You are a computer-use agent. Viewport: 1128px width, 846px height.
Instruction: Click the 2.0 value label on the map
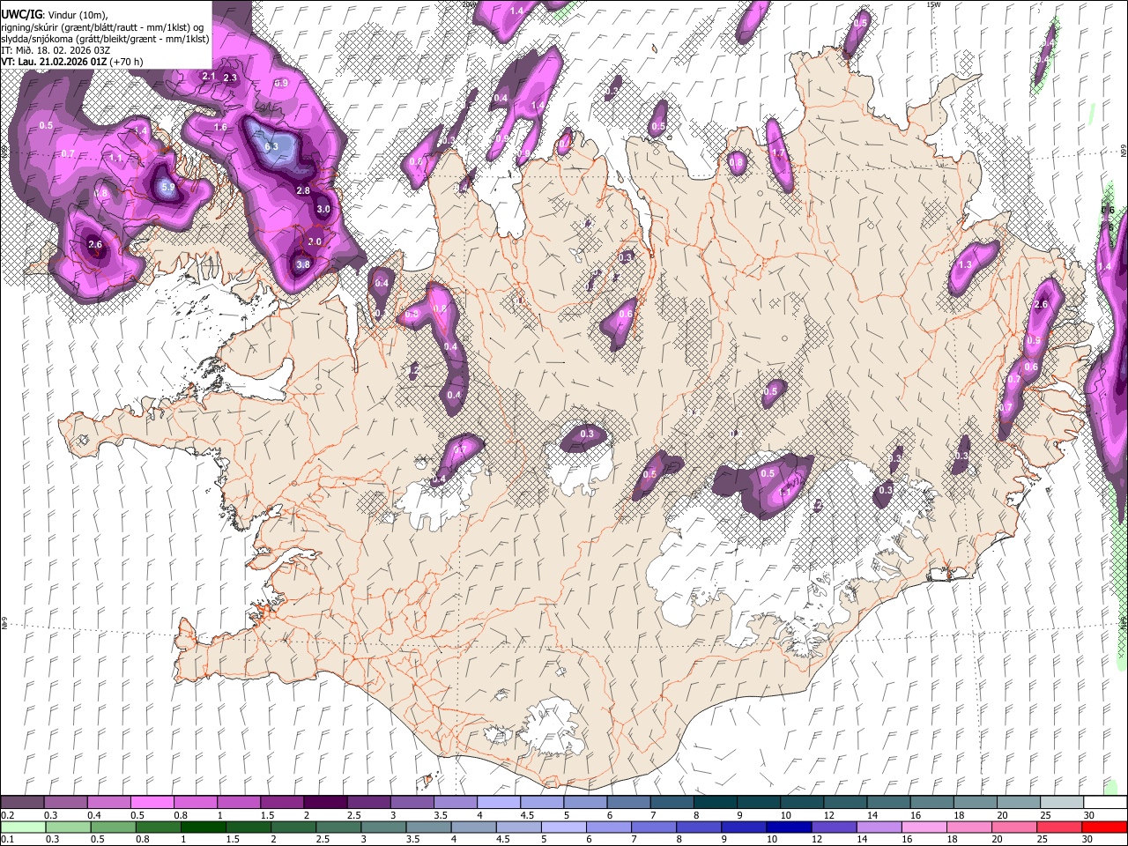(315, 241)
